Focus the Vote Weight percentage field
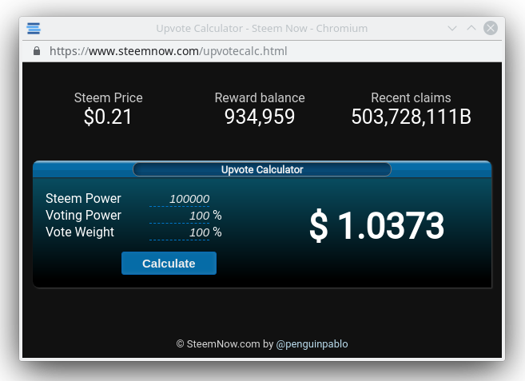525x381 pixels. [x=180, y=232]
